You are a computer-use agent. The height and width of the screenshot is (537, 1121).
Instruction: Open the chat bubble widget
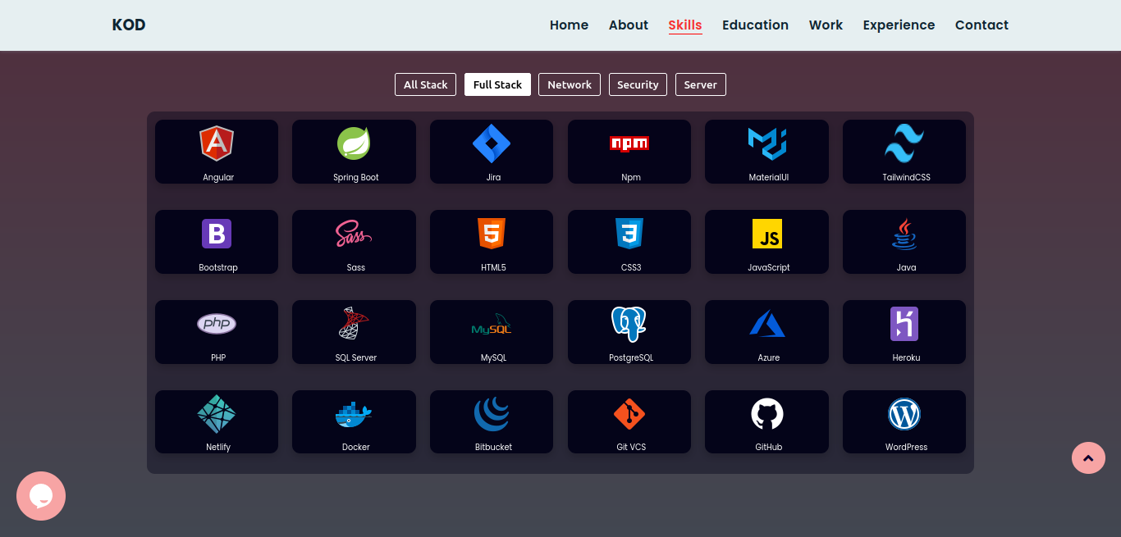pos(41,496)
